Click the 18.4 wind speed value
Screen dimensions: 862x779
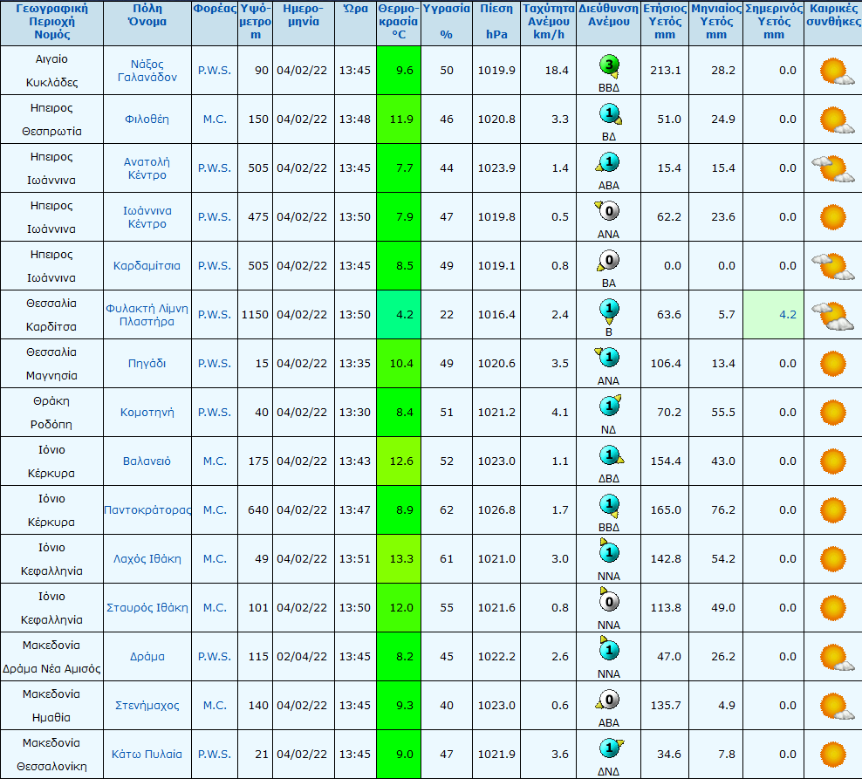click(x=557, y=71)
